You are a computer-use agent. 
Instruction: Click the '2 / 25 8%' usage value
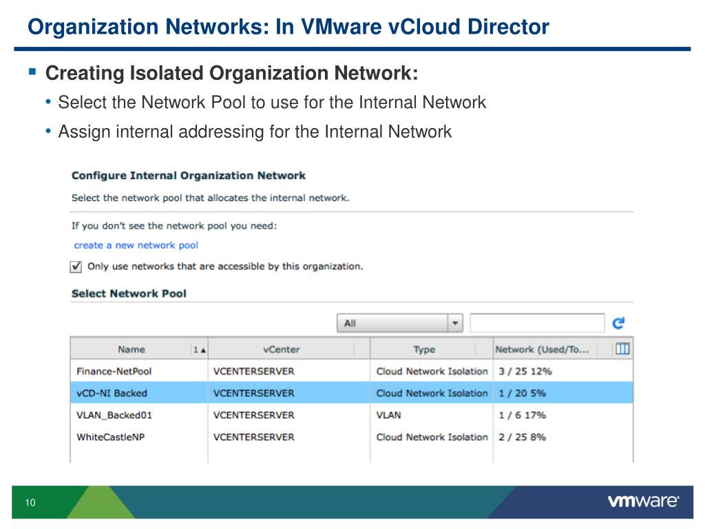pos(522,437)
